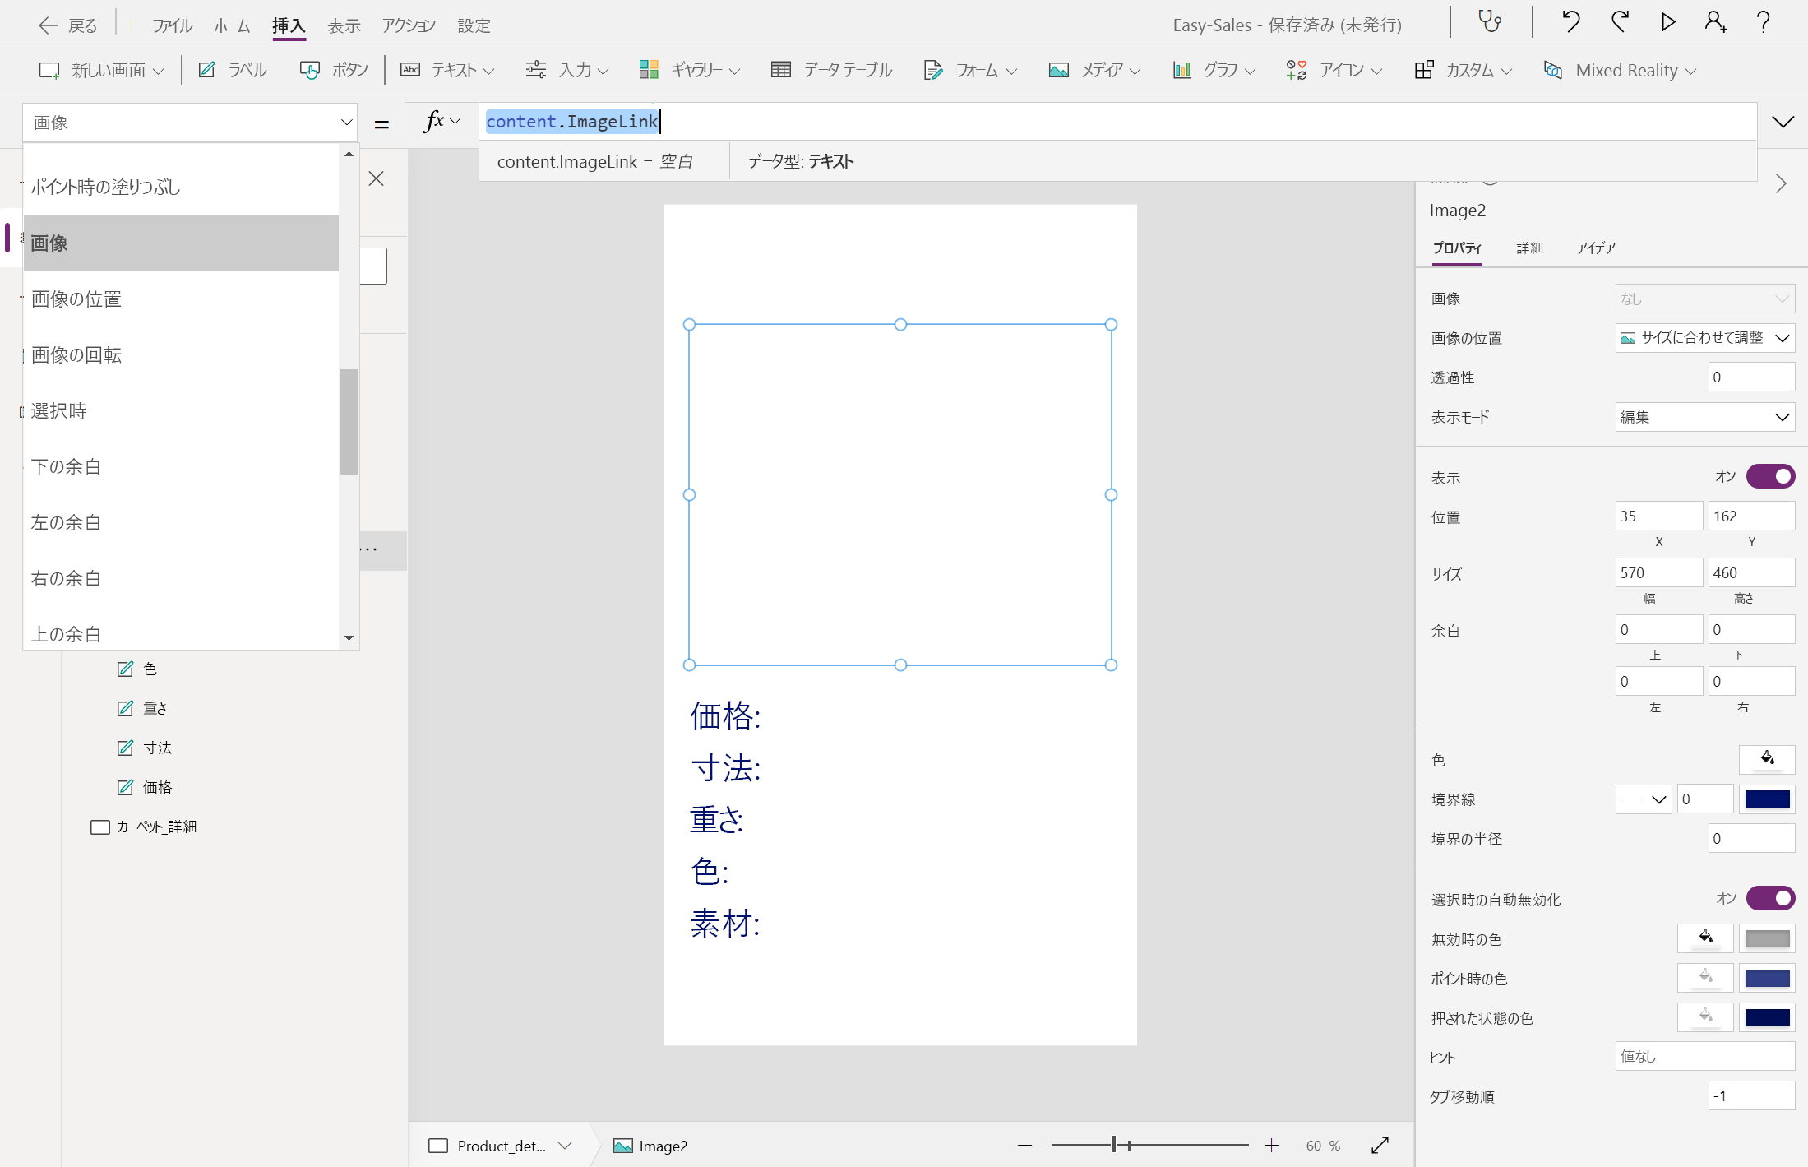Click 押された状態の色 fill bucket icon
The height and width of the screenshot is (1167, 1808).
[x=1706, y=1017]
